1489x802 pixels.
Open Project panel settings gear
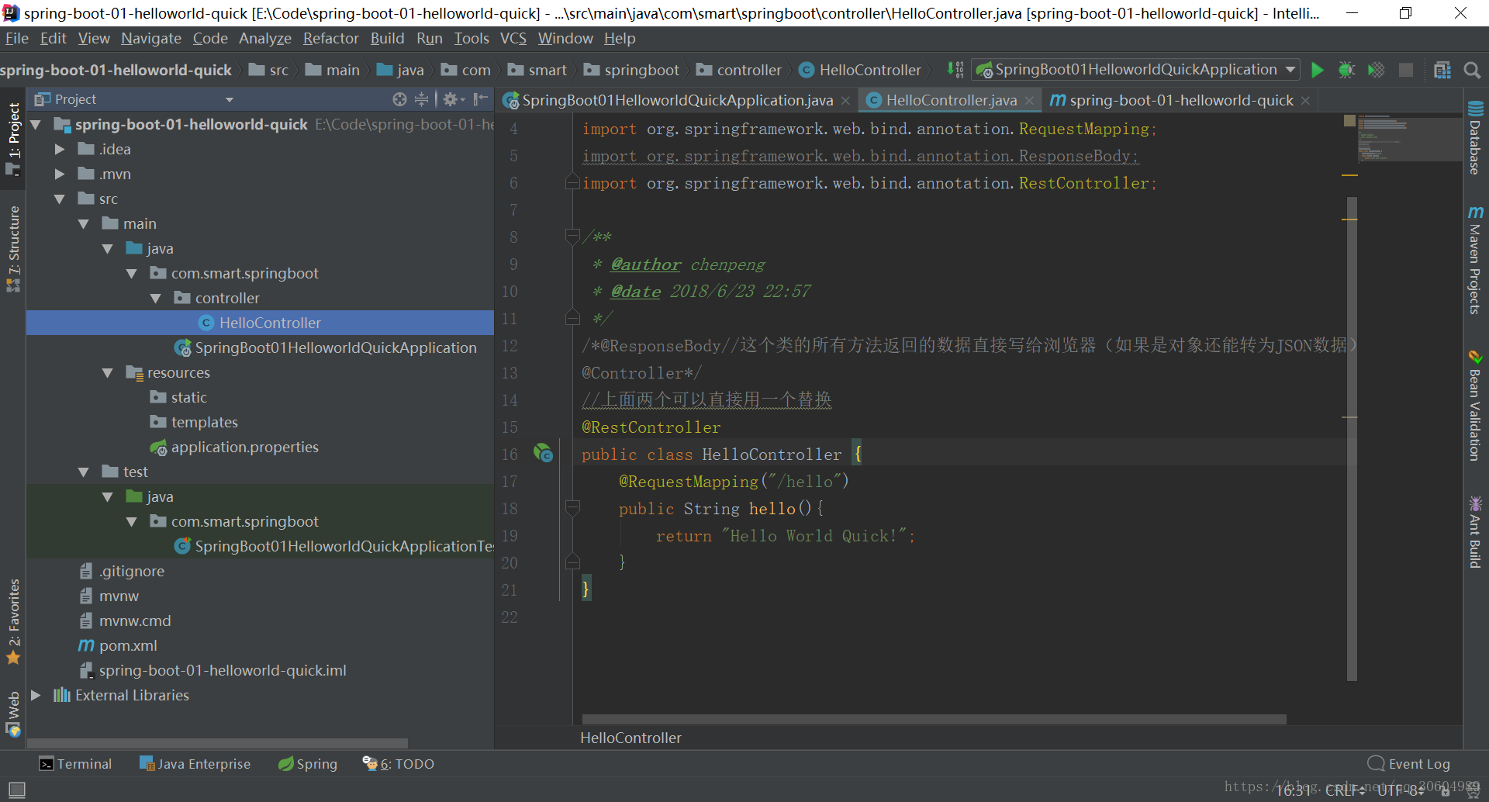point(453,99)
